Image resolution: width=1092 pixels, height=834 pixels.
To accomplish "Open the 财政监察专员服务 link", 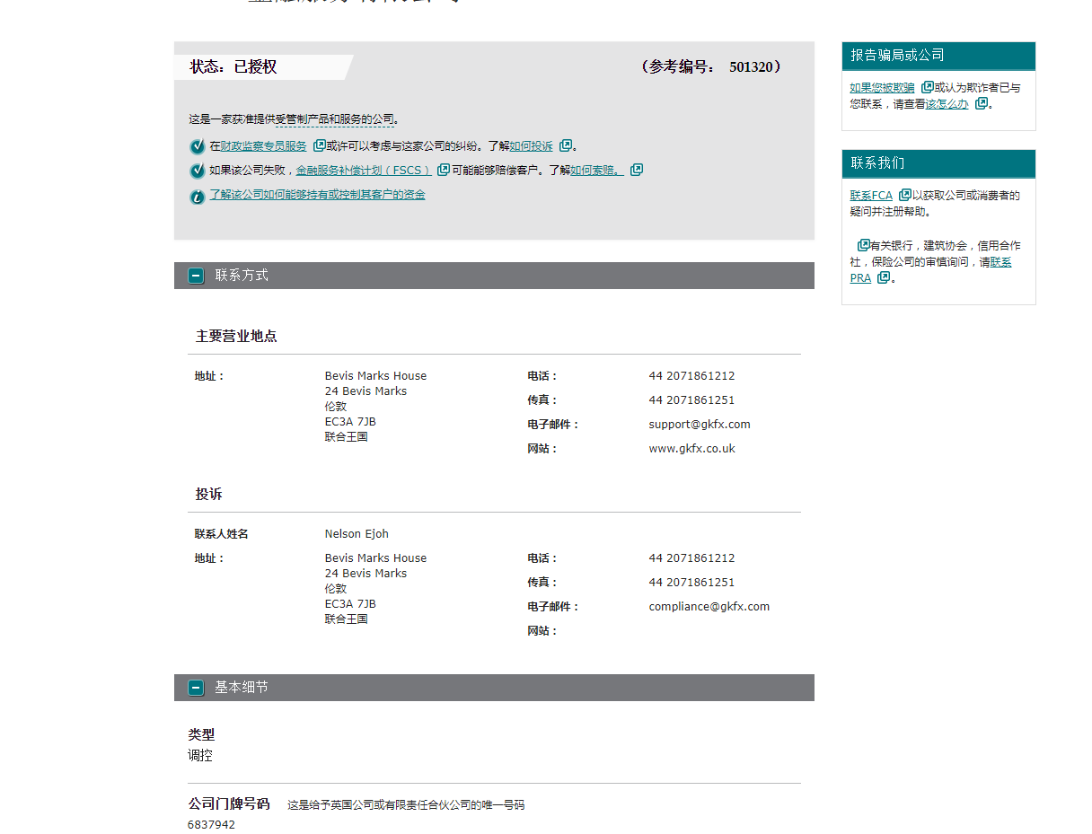I will tap(263, 145).
